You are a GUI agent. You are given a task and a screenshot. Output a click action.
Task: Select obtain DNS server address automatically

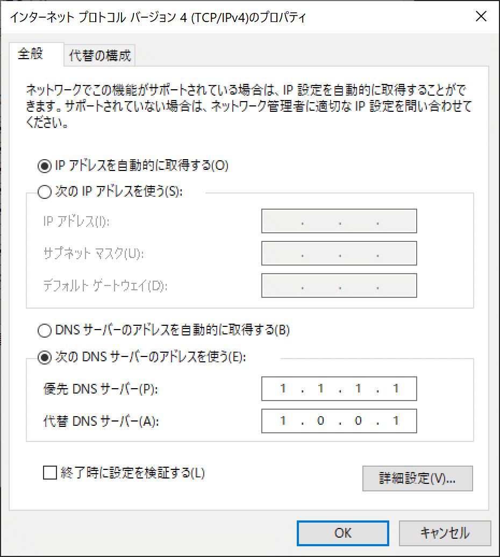point(44,331)
